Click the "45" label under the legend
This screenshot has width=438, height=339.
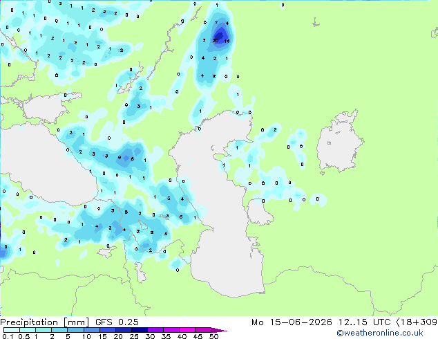click(x=198, y=336)
